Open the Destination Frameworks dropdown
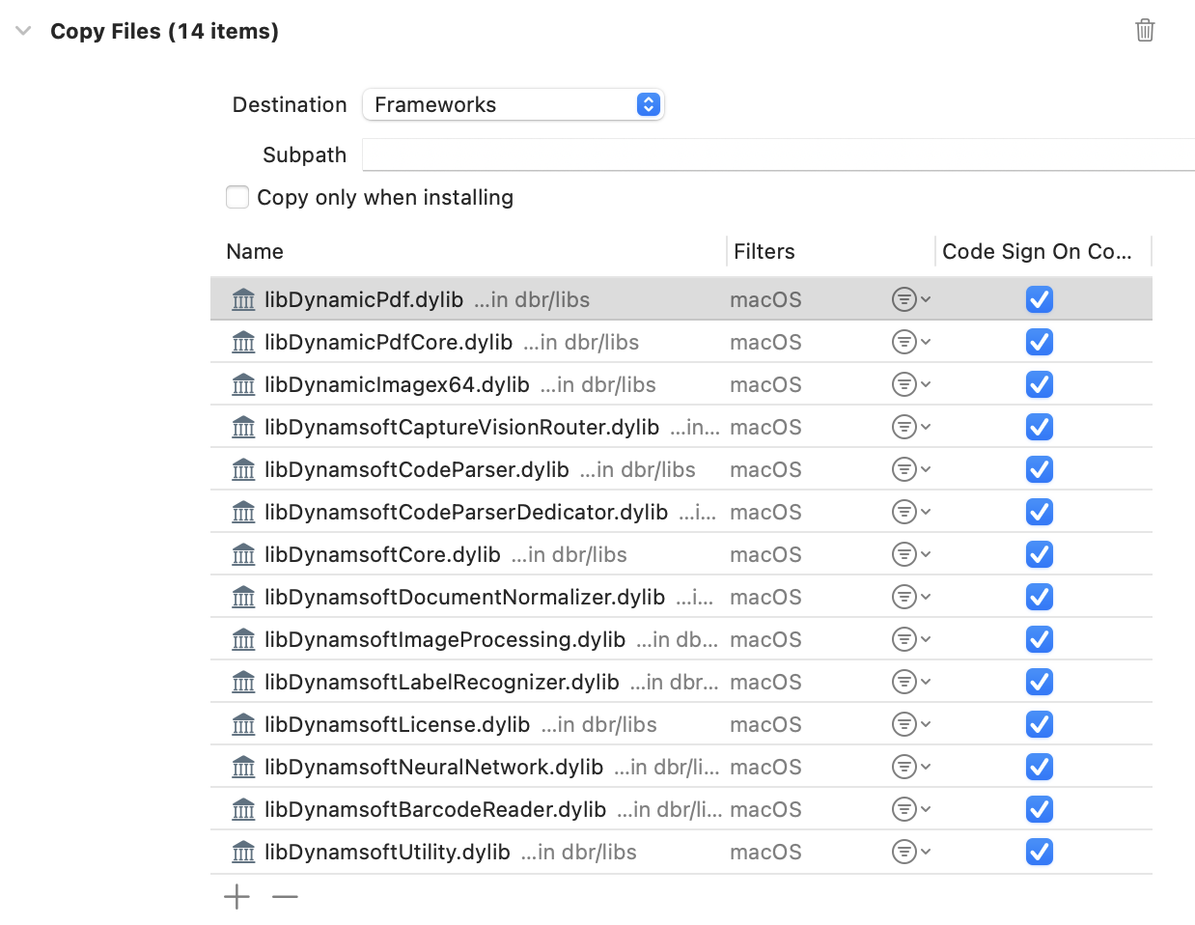 tap(514, 104)
